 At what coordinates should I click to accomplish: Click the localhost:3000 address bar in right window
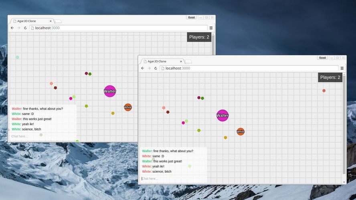pyautogui.click(x=249, y=68)
